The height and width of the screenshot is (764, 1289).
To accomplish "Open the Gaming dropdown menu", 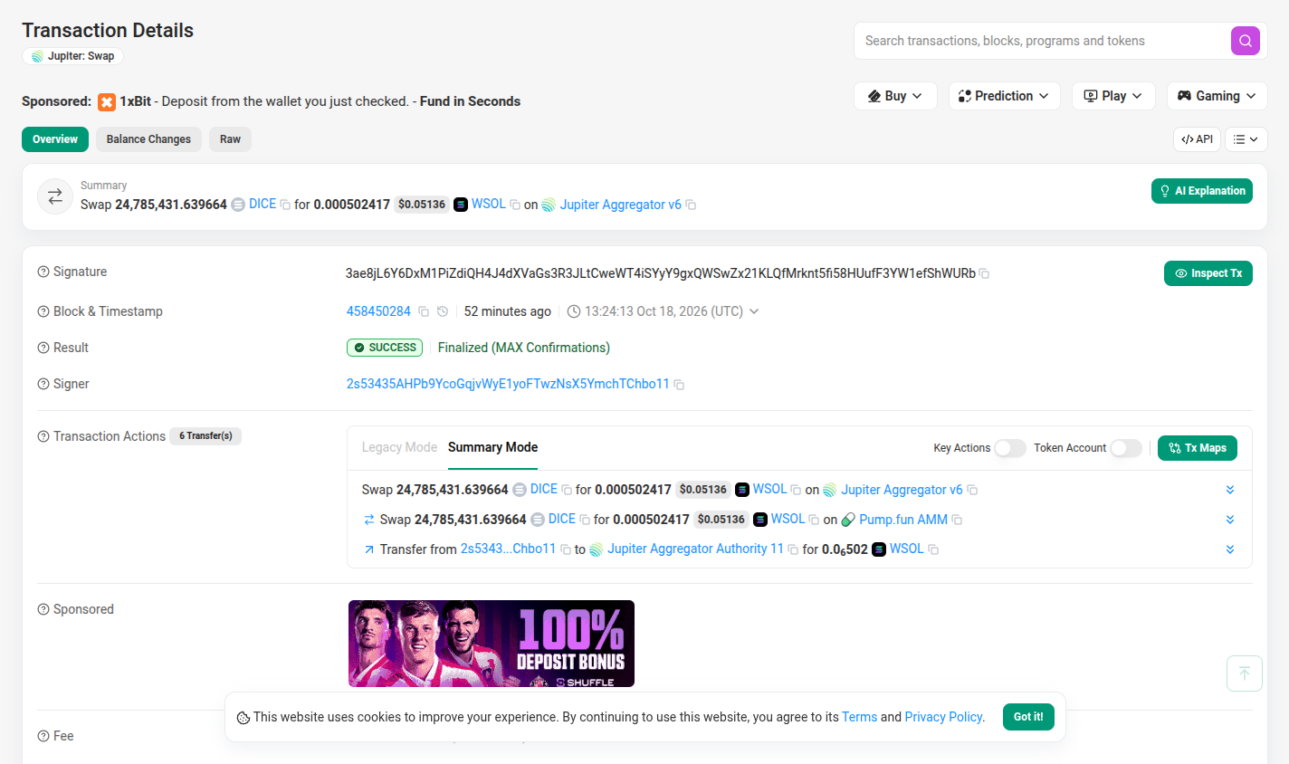I will (1217, 96).
